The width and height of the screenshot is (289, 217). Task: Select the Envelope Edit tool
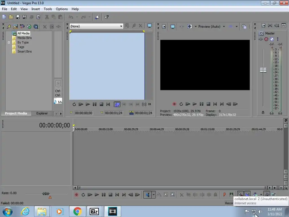point(159,194)
